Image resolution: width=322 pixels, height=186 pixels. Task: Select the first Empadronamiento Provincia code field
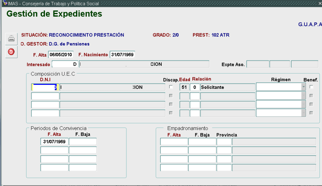[224, 142]
